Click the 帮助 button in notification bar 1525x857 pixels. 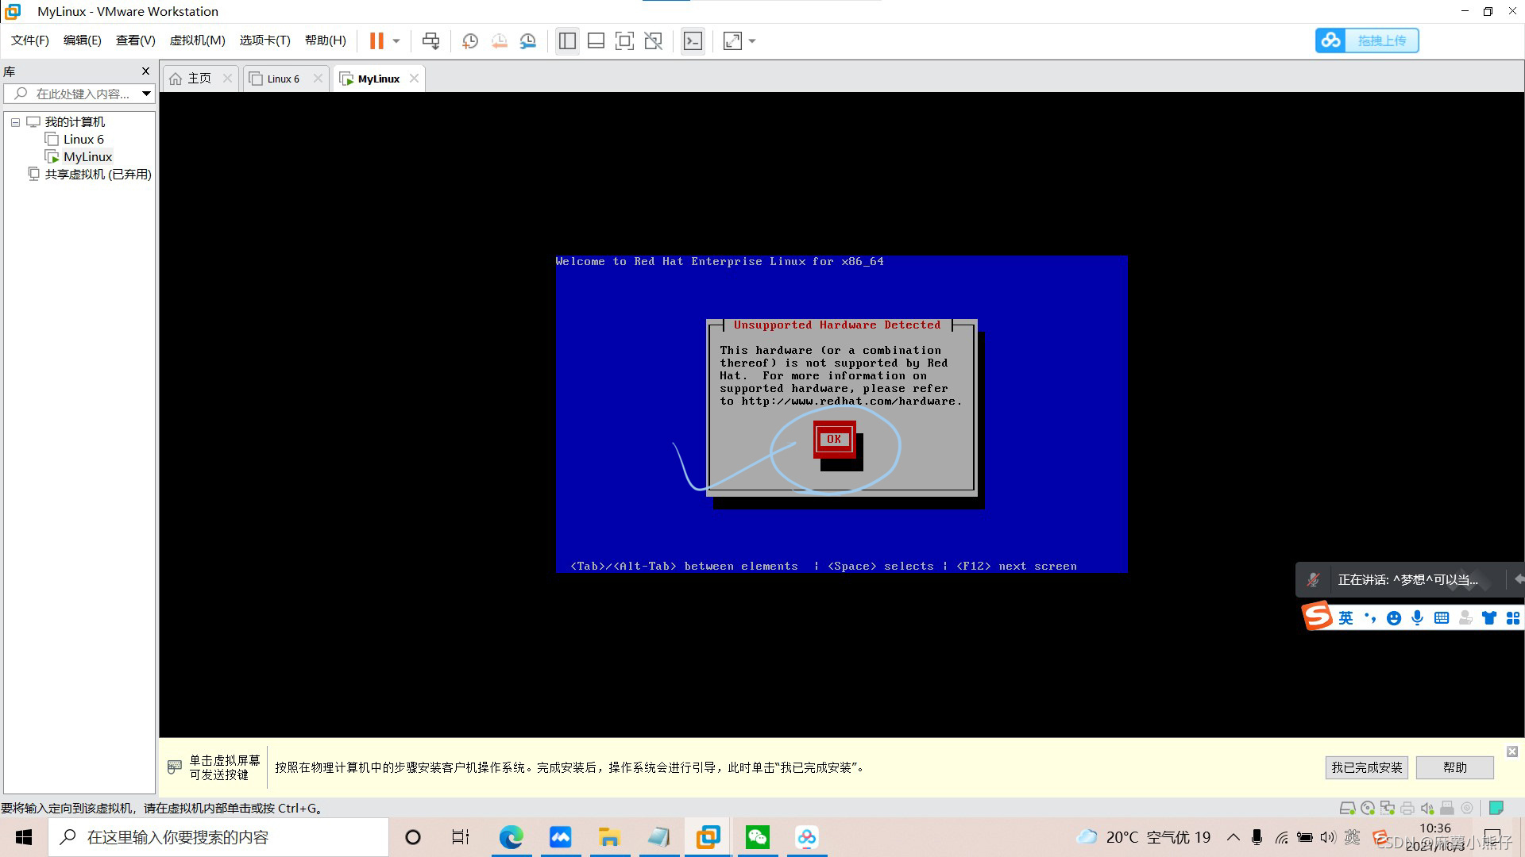point(1454,767)
